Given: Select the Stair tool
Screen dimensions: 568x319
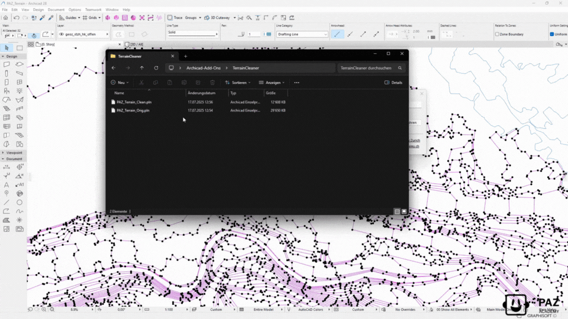Looking at the screenshot, I should pos(7,109).
